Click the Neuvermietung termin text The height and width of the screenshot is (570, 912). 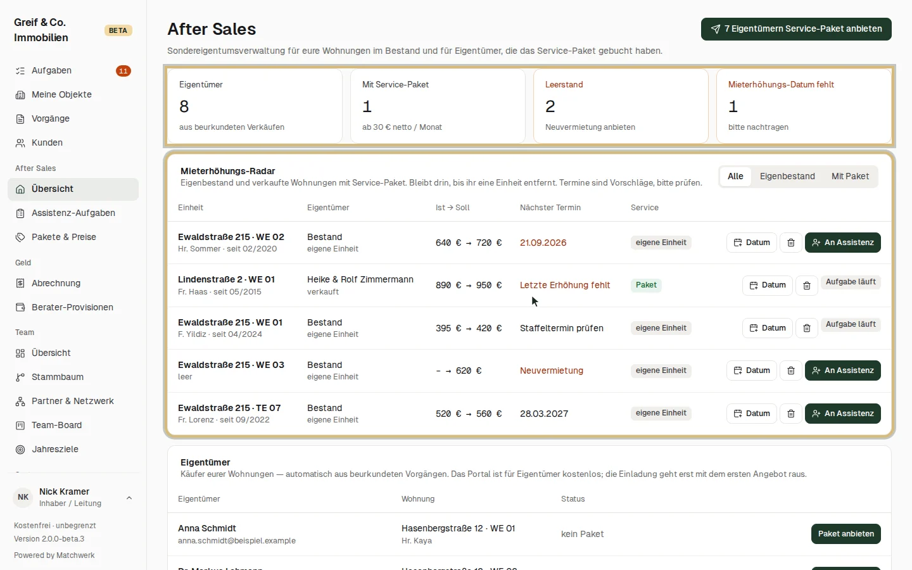click(552, 370)
